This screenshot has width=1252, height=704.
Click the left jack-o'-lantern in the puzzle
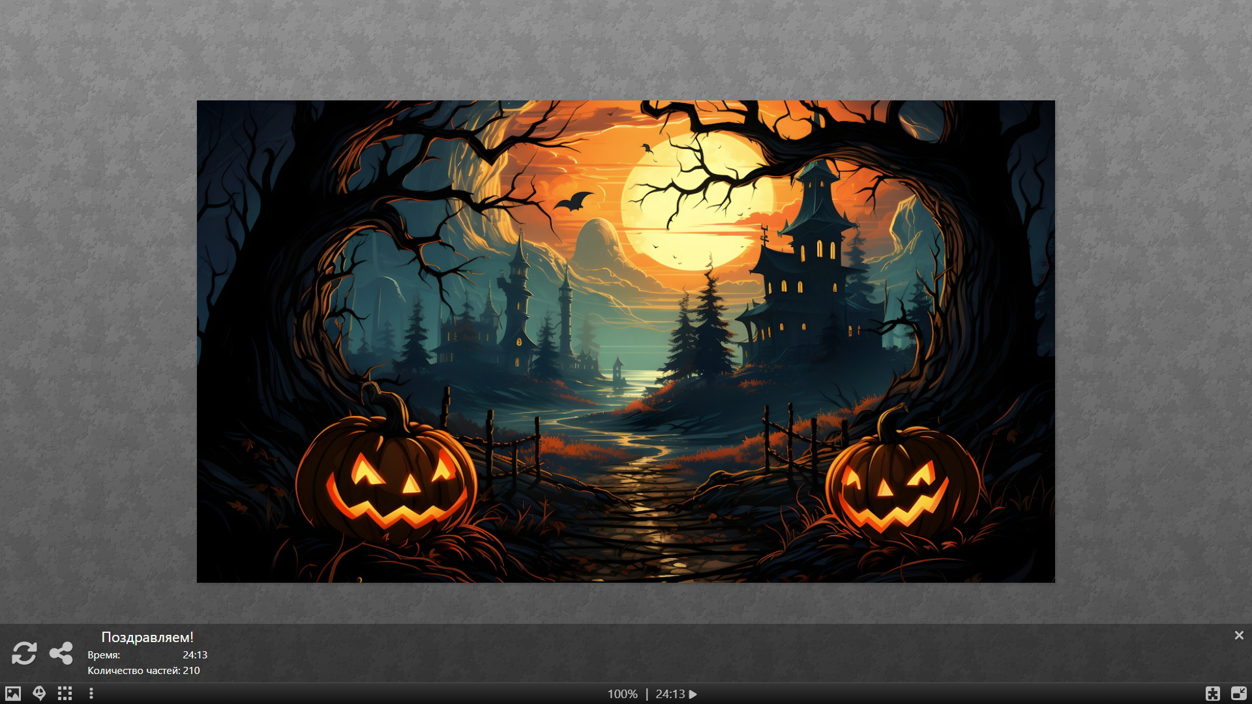(x=386, y=479)
